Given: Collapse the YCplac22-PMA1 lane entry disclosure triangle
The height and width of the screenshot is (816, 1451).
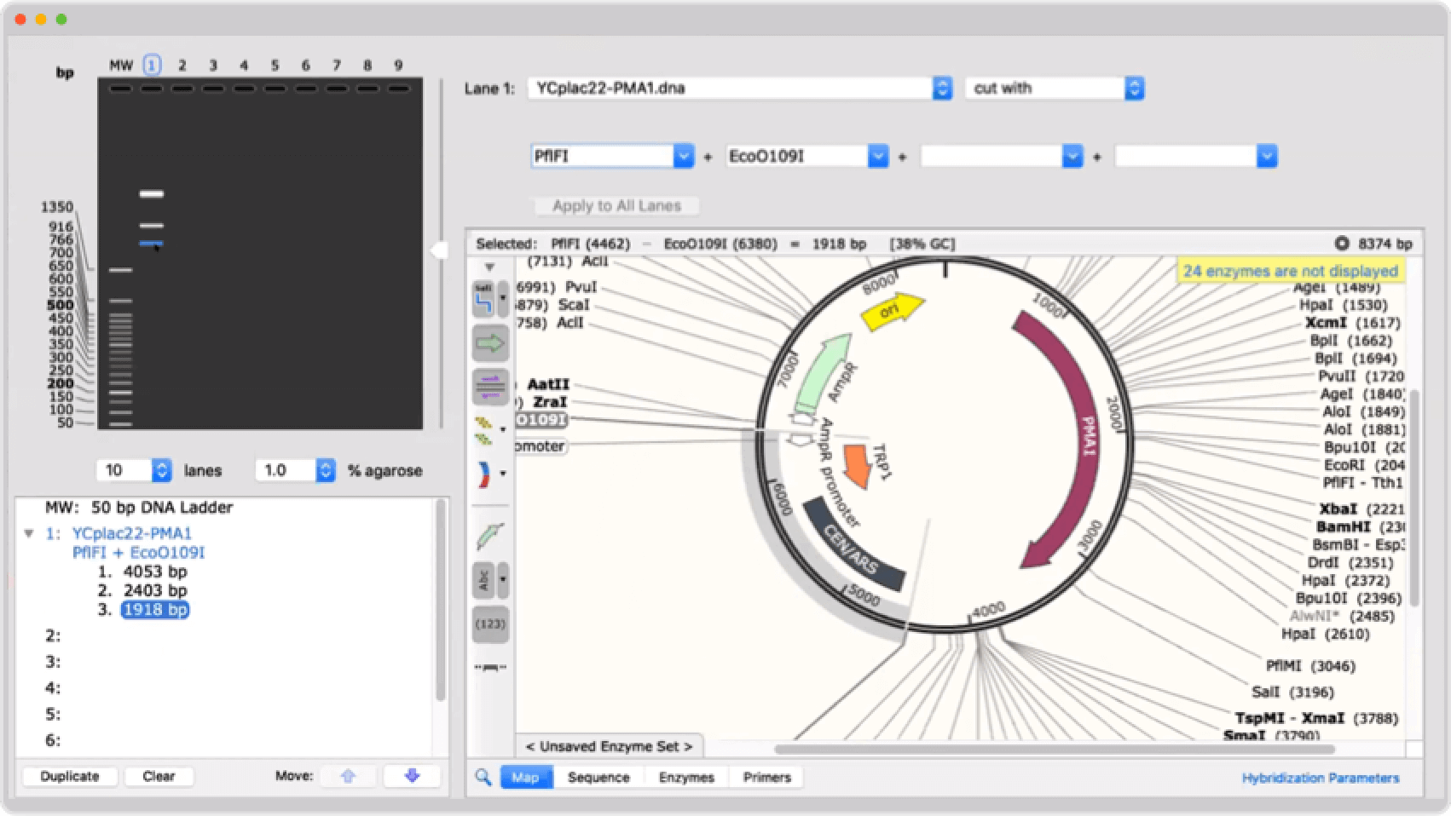Looking at the screenshot, I should 31,532.
